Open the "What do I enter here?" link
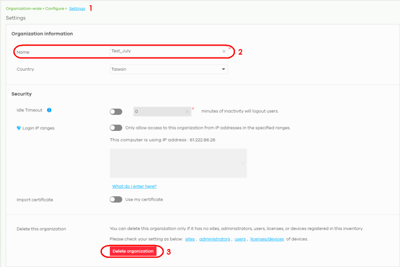Image resolution: width=400 pixels, height=267 pixels. 134,186
